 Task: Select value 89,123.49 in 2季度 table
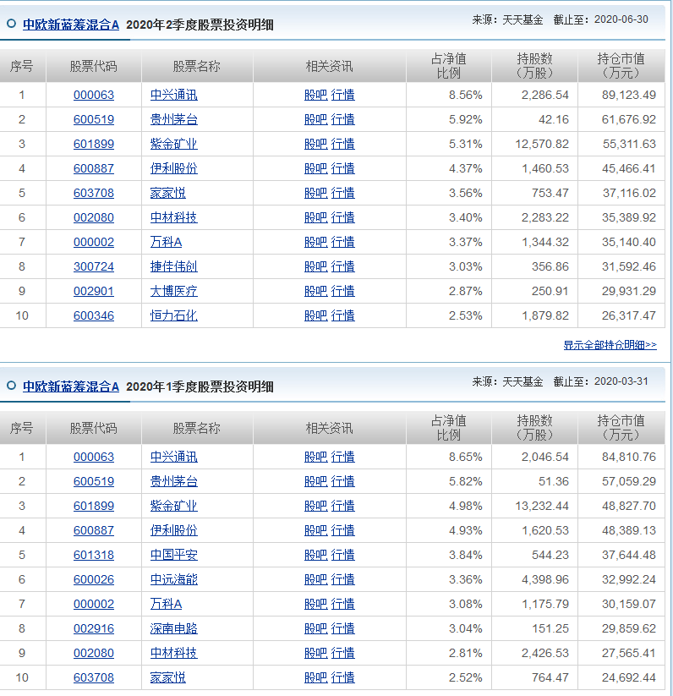click(629, 95)
